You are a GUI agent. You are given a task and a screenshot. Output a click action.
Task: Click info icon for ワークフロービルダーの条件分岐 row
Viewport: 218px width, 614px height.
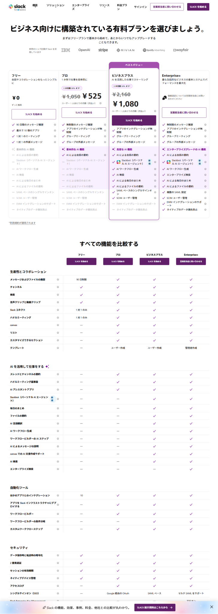(58, 521)
